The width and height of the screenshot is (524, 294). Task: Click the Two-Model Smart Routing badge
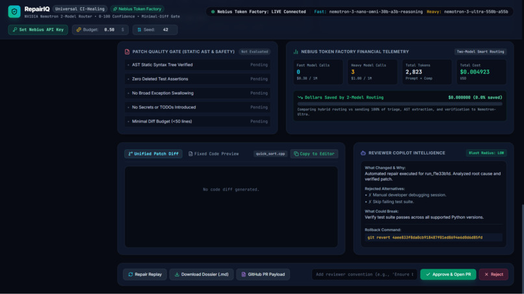(480, 52)
